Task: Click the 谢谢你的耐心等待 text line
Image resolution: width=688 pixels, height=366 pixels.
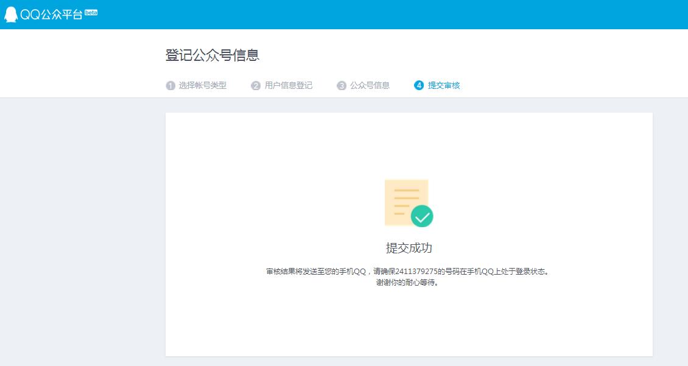Action: click(x=408, y=281)
